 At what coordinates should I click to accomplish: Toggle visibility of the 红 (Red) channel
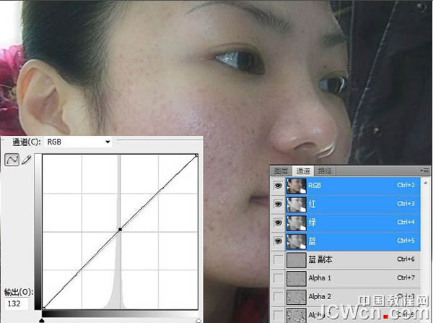click(x=278, y=204)
